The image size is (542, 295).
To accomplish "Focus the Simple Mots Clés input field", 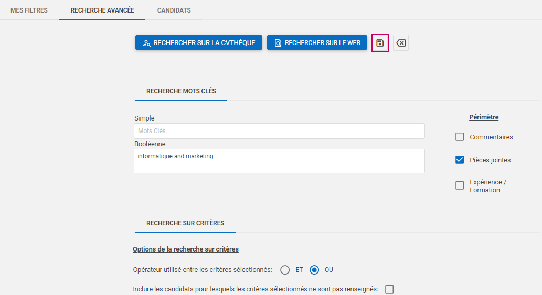I will 279,131.
